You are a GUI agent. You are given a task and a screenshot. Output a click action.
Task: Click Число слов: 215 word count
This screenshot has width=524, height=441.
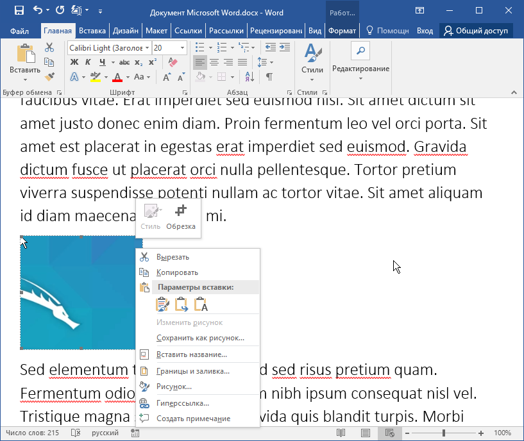pyautogui.click(x=33, y=433)
